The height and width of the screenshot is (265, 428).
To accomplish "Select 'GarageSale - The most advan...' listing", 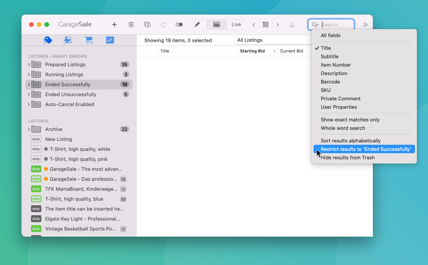I will coord(79,169).
